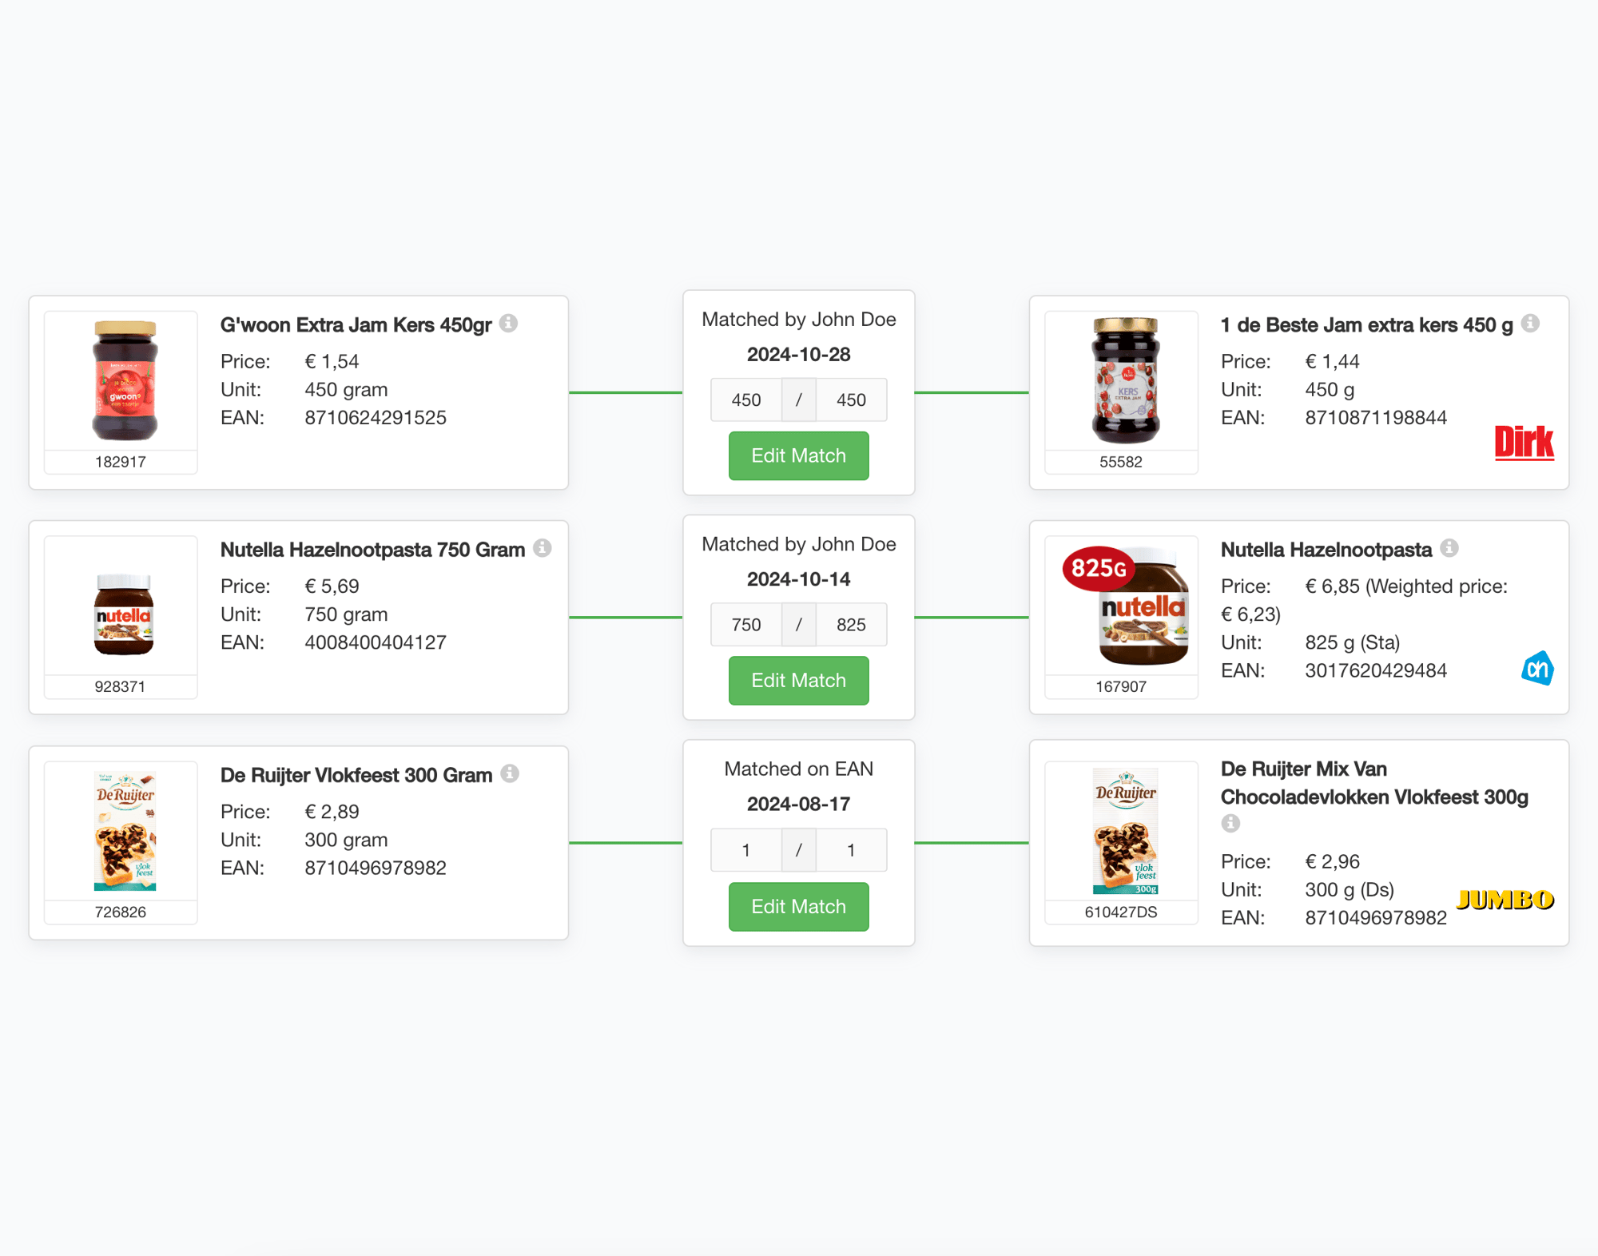1598x1256 pixels.
Task: Click the 750 ratio input field
Action: point(746,625)
